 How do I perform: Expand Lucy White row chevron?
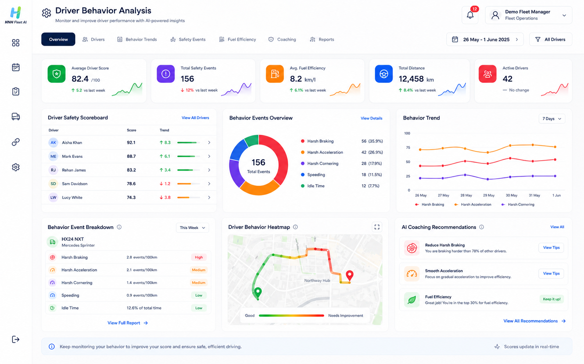click(209, 197)
